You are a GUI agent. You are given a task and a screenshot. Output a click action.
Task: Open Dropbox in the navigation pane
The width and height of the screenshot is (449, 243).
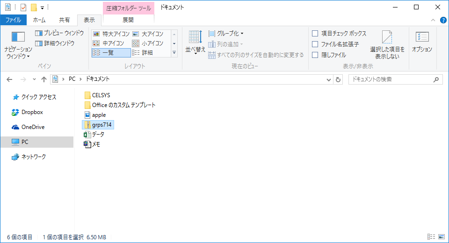pyautogui.click(x=32, y=112)
